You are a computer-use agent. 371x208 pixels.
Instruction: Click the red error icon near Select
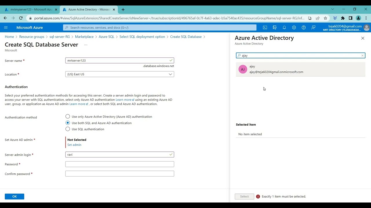click(258, 196)
